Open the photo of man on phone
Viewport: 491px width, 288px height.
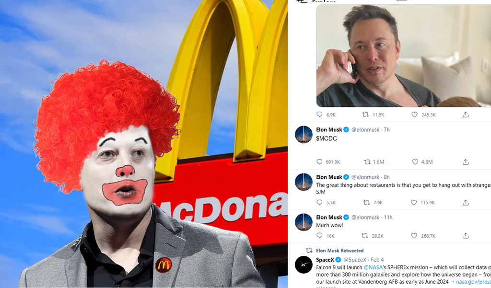[x=404, y=56]
